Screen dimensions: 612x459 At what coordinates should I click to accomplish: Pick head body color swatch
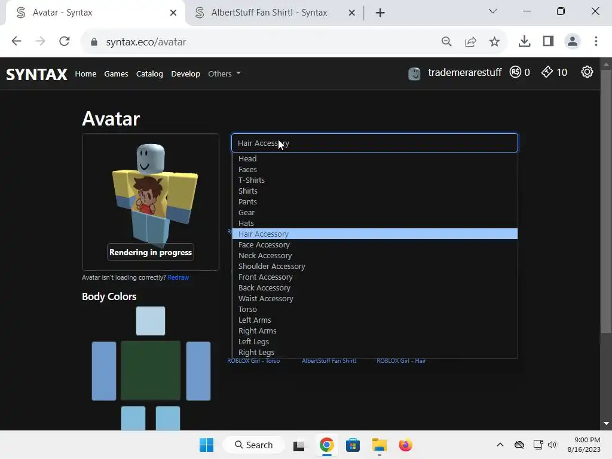(151, 321)
